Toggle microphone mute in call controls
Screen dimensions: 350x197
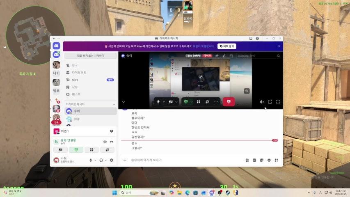[x=158, y=102]
